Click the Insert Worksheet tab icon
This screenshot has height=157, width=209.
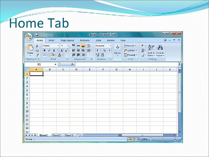[x=79, y=135]
